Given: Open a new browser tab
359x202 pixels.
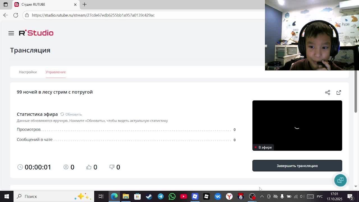Looking at the screenshot, I should pyautogui.click(x=84, y=4).
